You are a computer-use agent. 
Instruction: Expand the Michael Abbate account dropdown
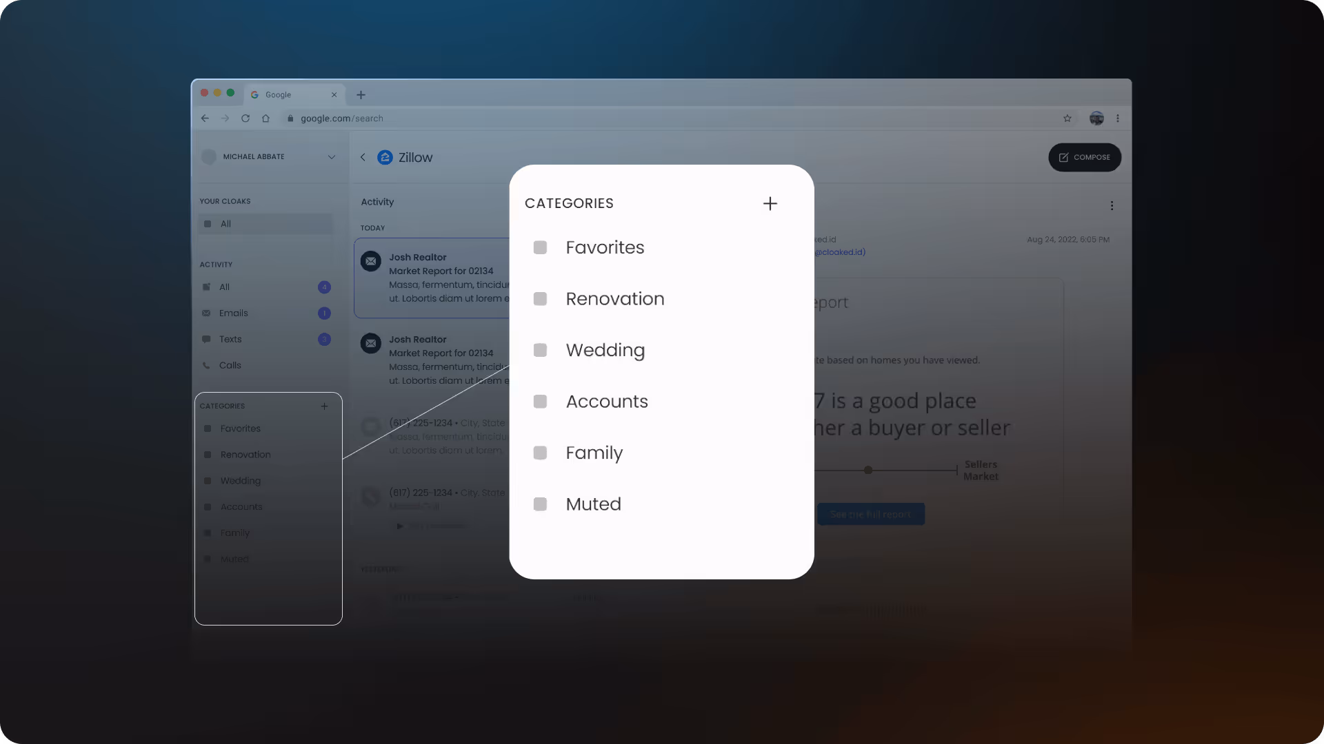click(331, 157)
